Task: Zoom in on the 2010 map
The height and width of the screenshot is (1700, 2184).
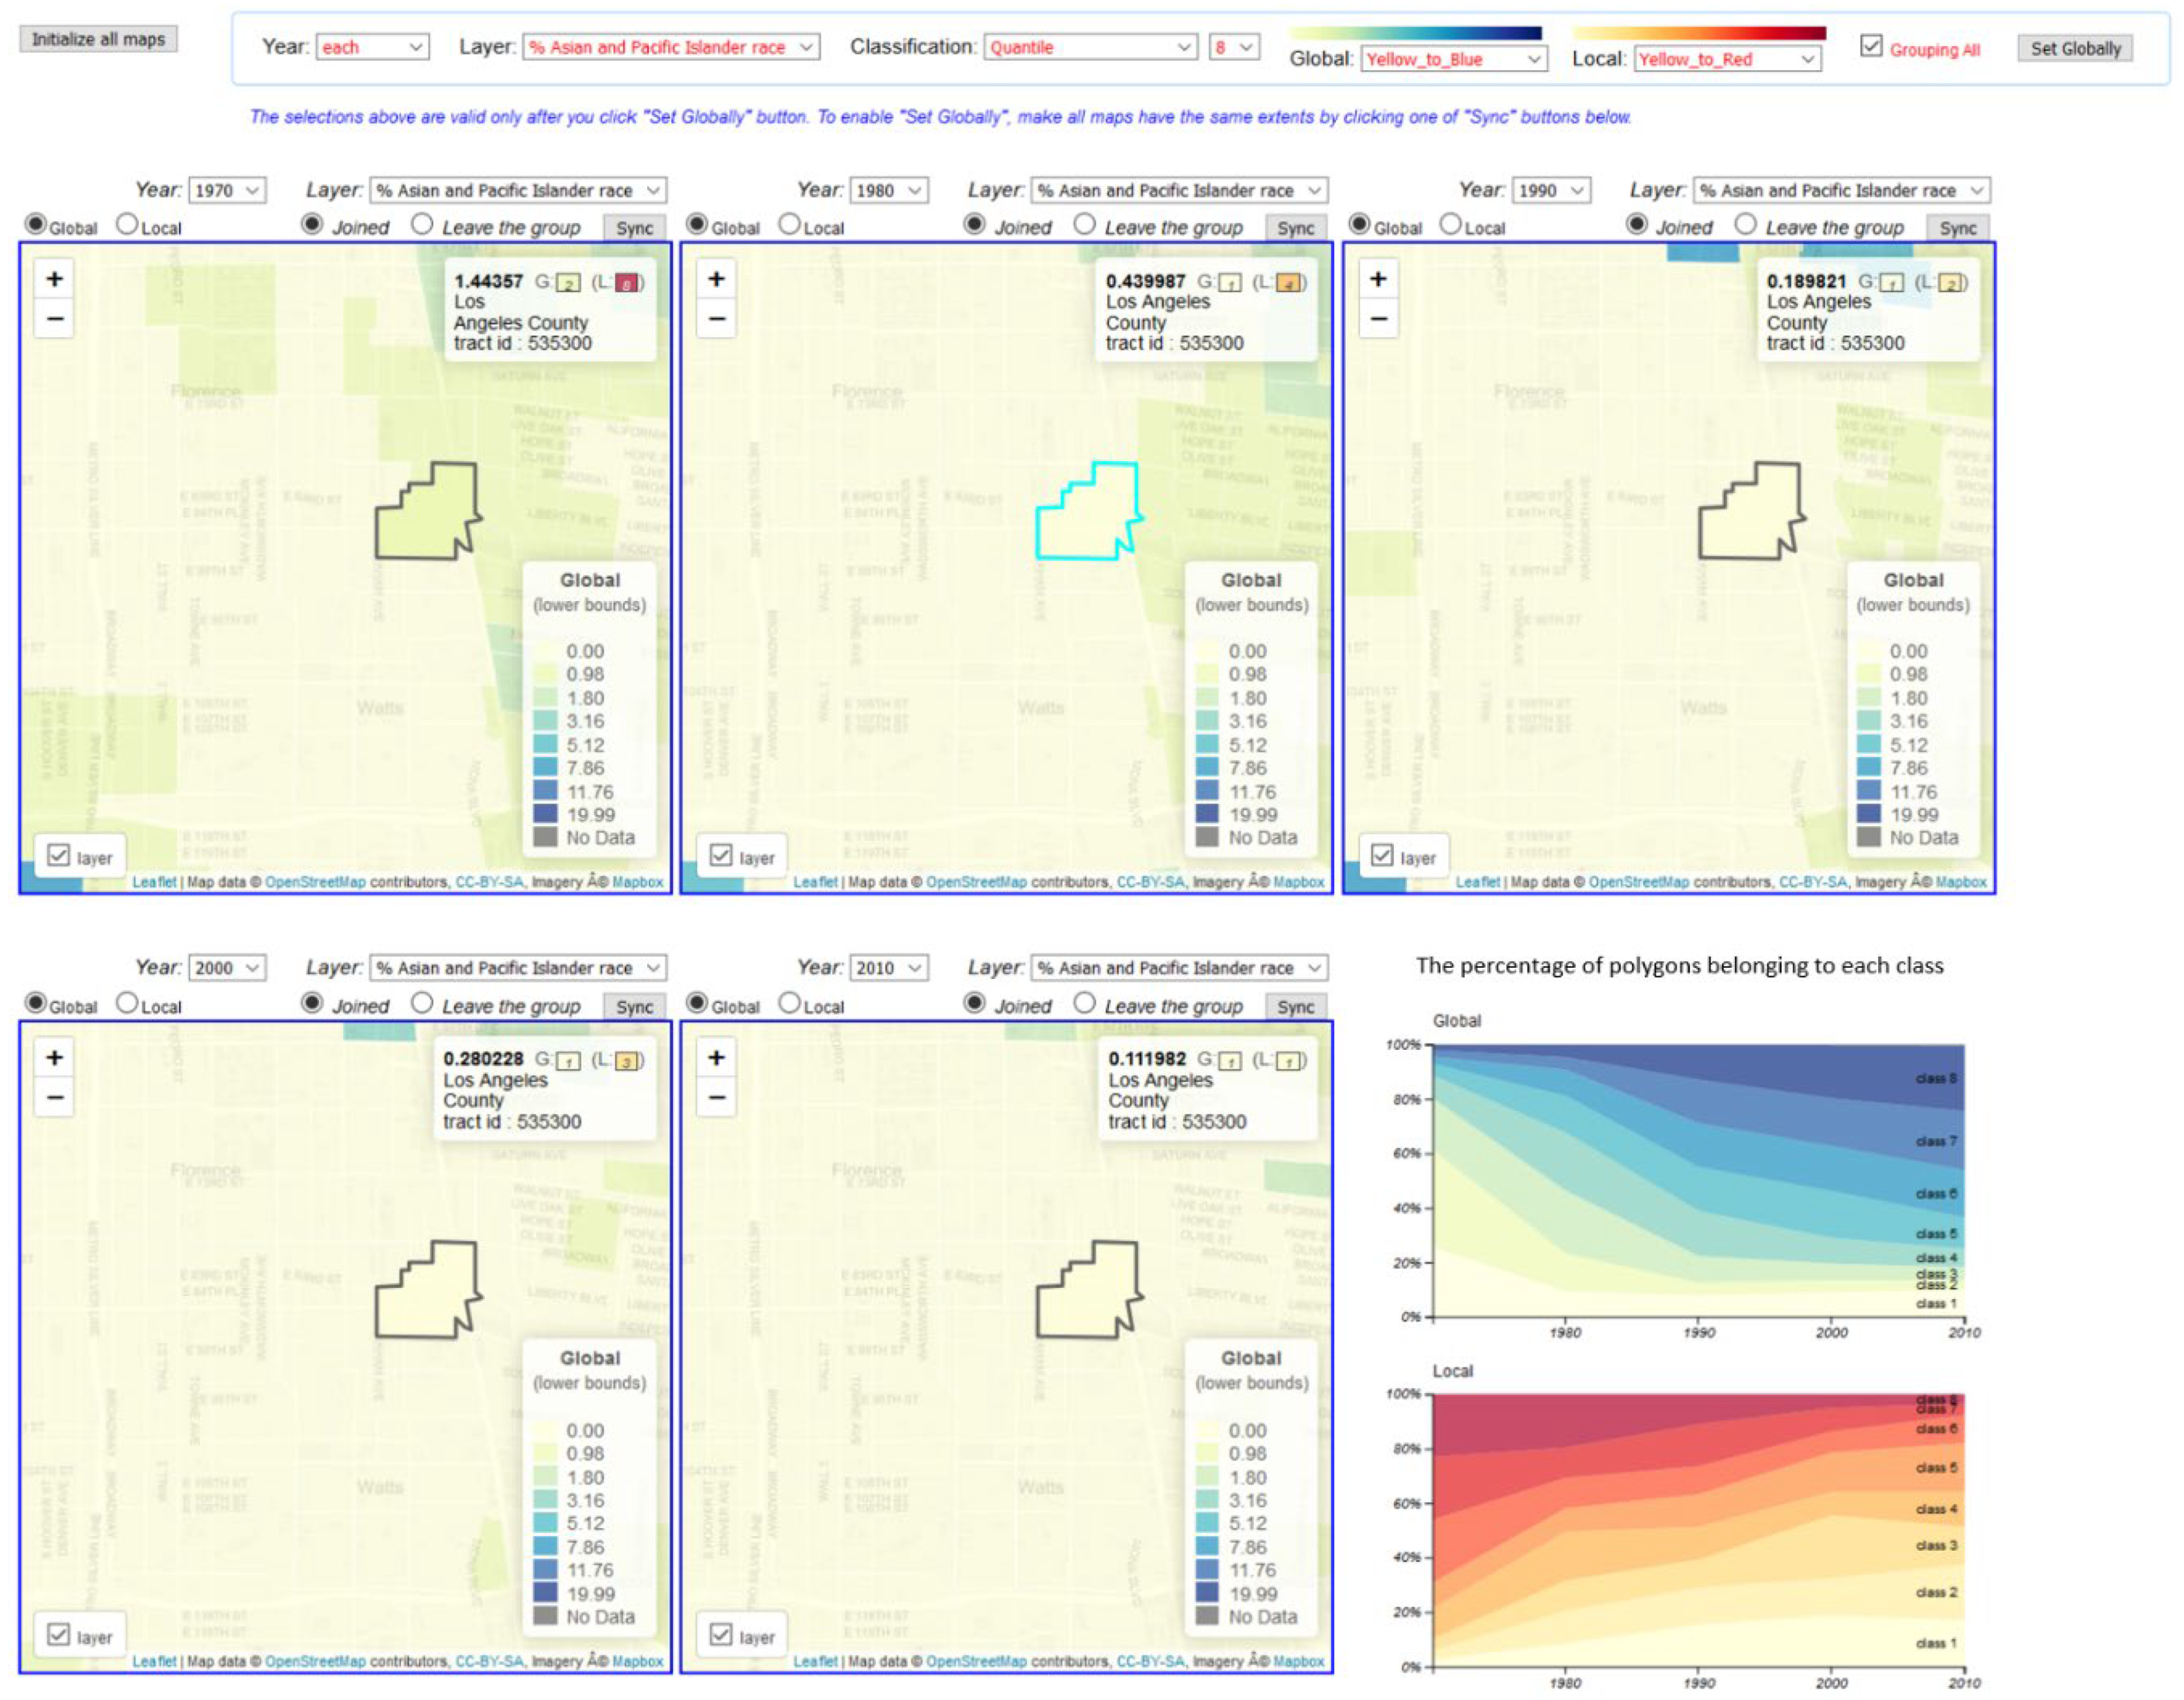Action: click(716, 1058)
